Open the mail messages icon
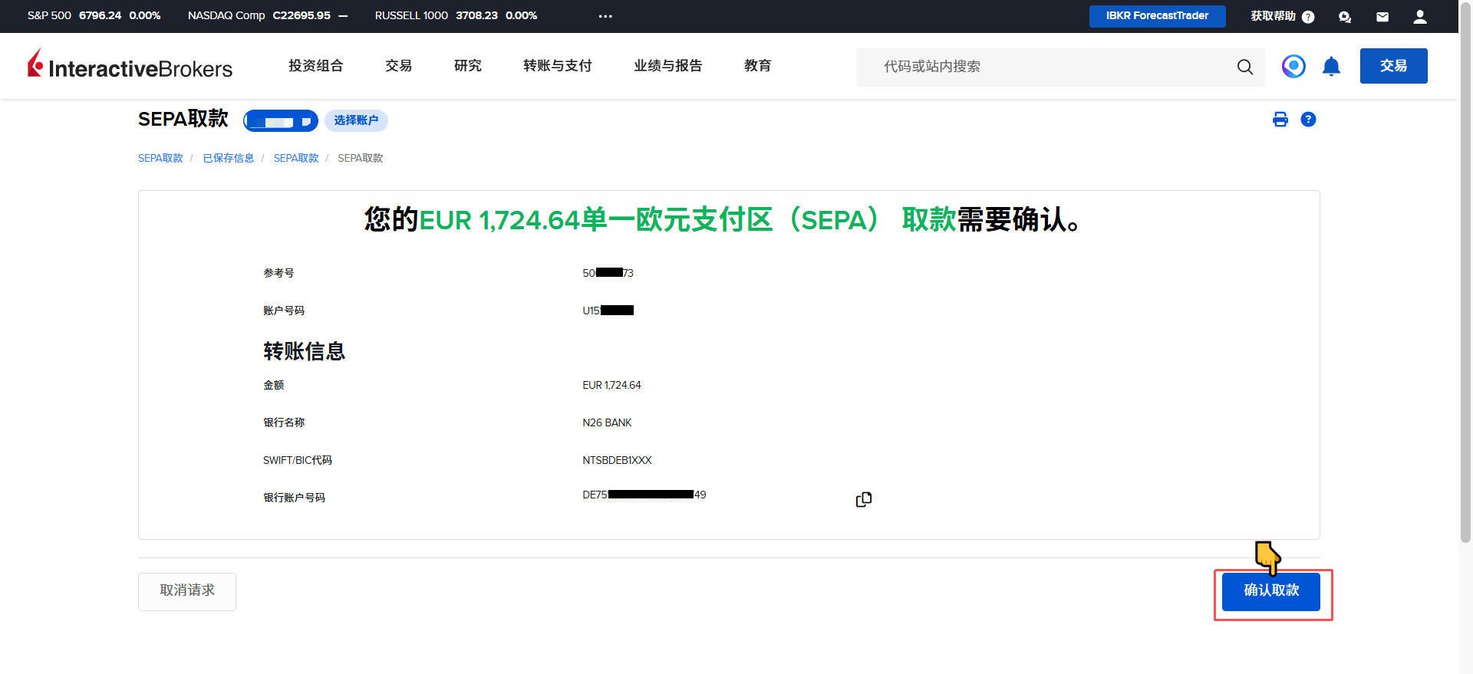1473x674 pixels. pos(1382,17)
